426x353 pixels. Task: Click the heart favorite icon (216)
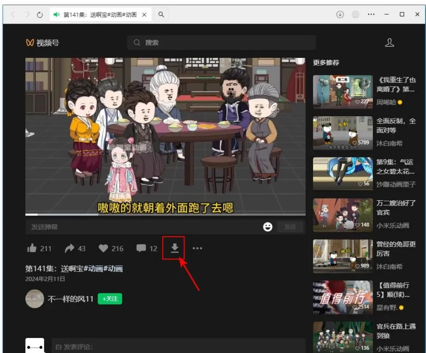point(103,248)
